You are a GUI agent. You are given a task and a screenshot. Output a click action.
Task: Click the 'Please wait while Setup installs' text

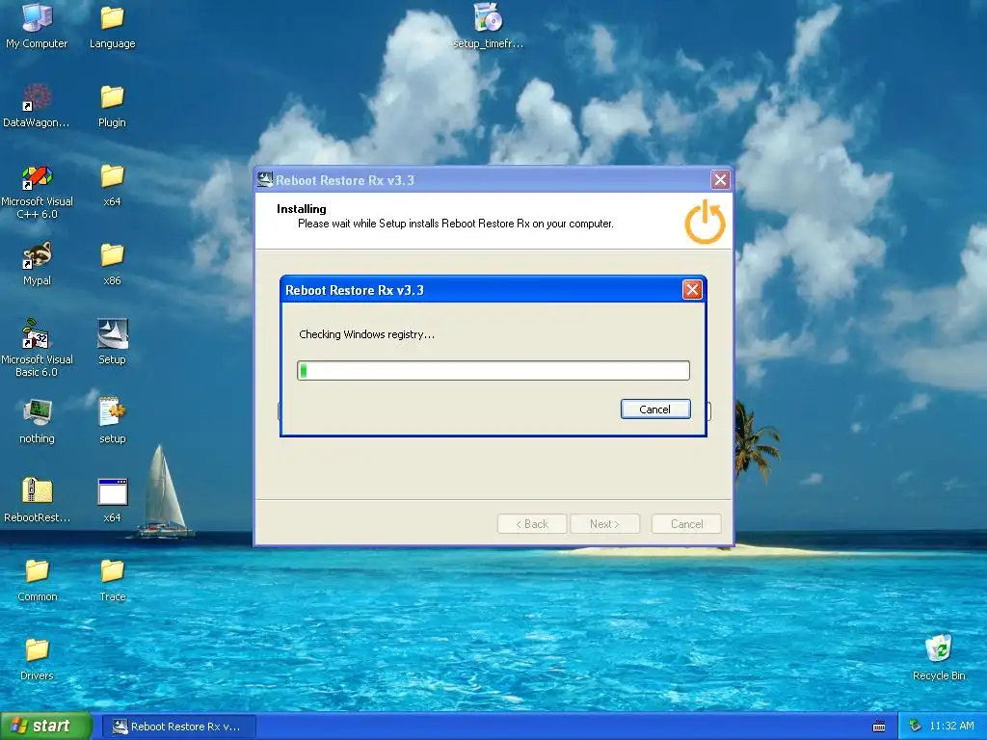click(x=456, y=224)
